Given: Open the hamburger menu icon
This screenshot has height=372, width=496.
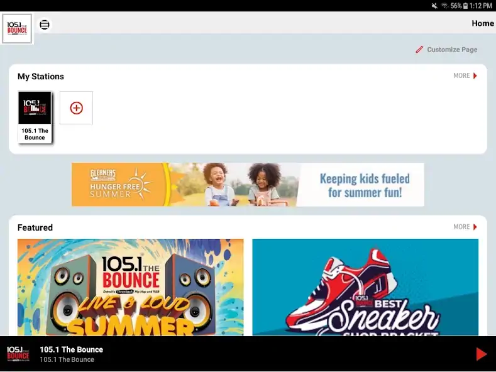Looking at the screenshot, I should pyautogui.click(x=44, y=25).
